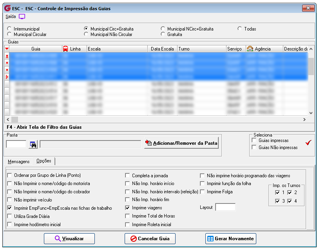
Task: Uncheck turno 1 in Imp. os Turnos
Action: [x=277, y=192]
